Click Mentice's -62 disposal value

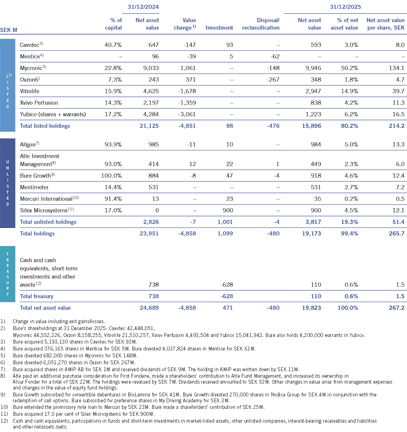[275, 56]
